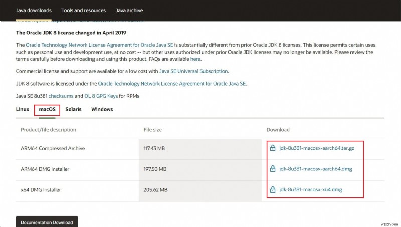Image resolution: width=401 pixels, height=227 pixels.
Task: Click lock icon beside jdk-8u381-macosx-x64.dmg
Action: point(273,190)
